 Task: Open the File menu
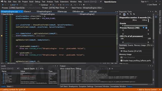coord(5,2)
